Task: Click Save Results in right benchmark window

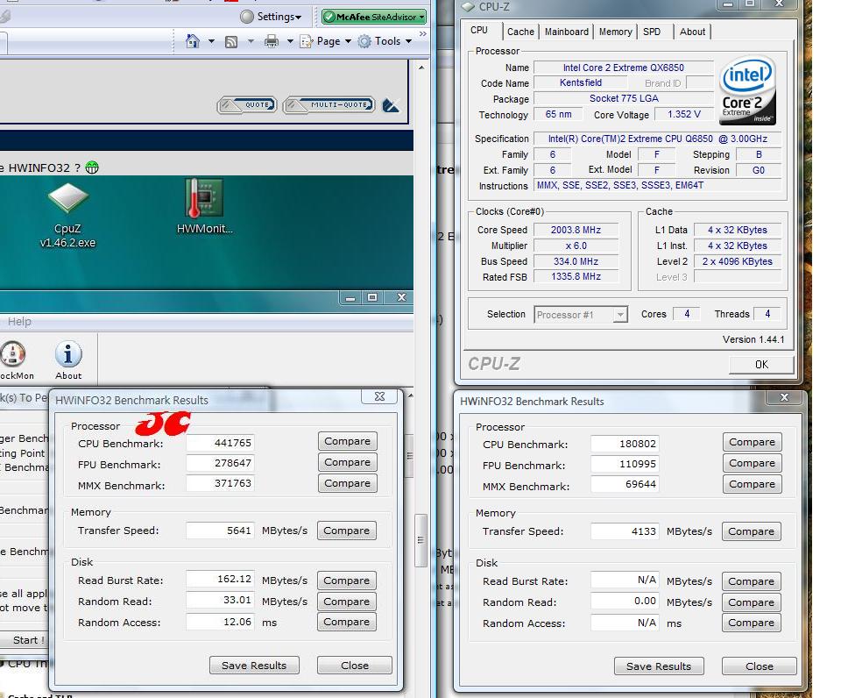Action: 659,666
